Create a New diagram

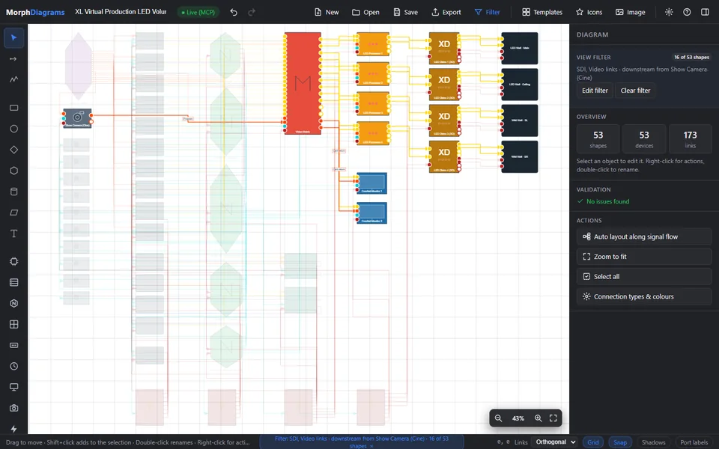[327, 13]
